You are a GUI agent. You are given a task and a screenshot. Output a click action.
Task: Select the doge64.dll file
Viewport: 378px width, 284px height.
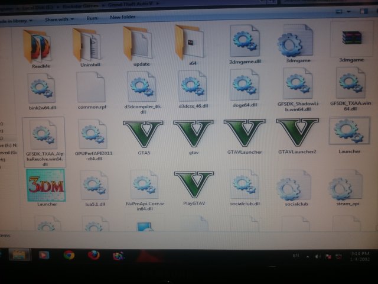(244, 86)
